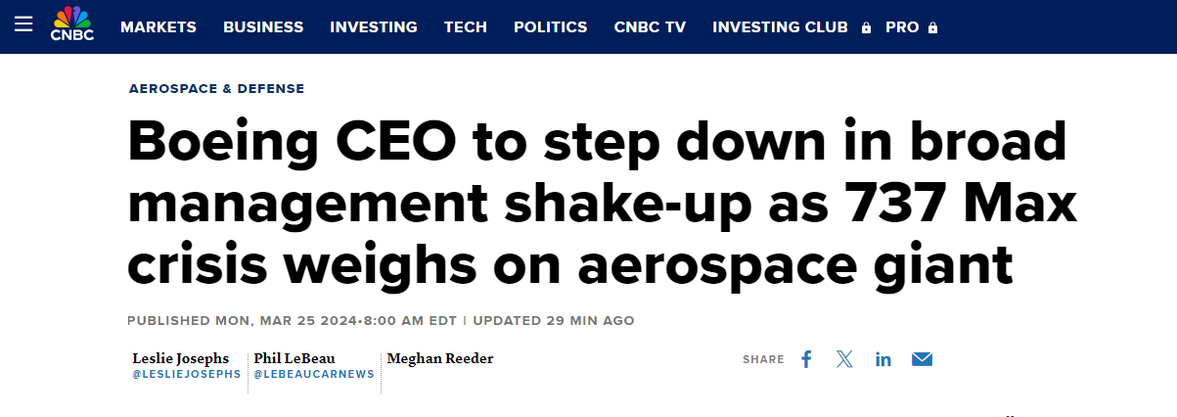1177x417 pixels.
Task: Share article on X (Twitter)
Action: click(845, 359)
